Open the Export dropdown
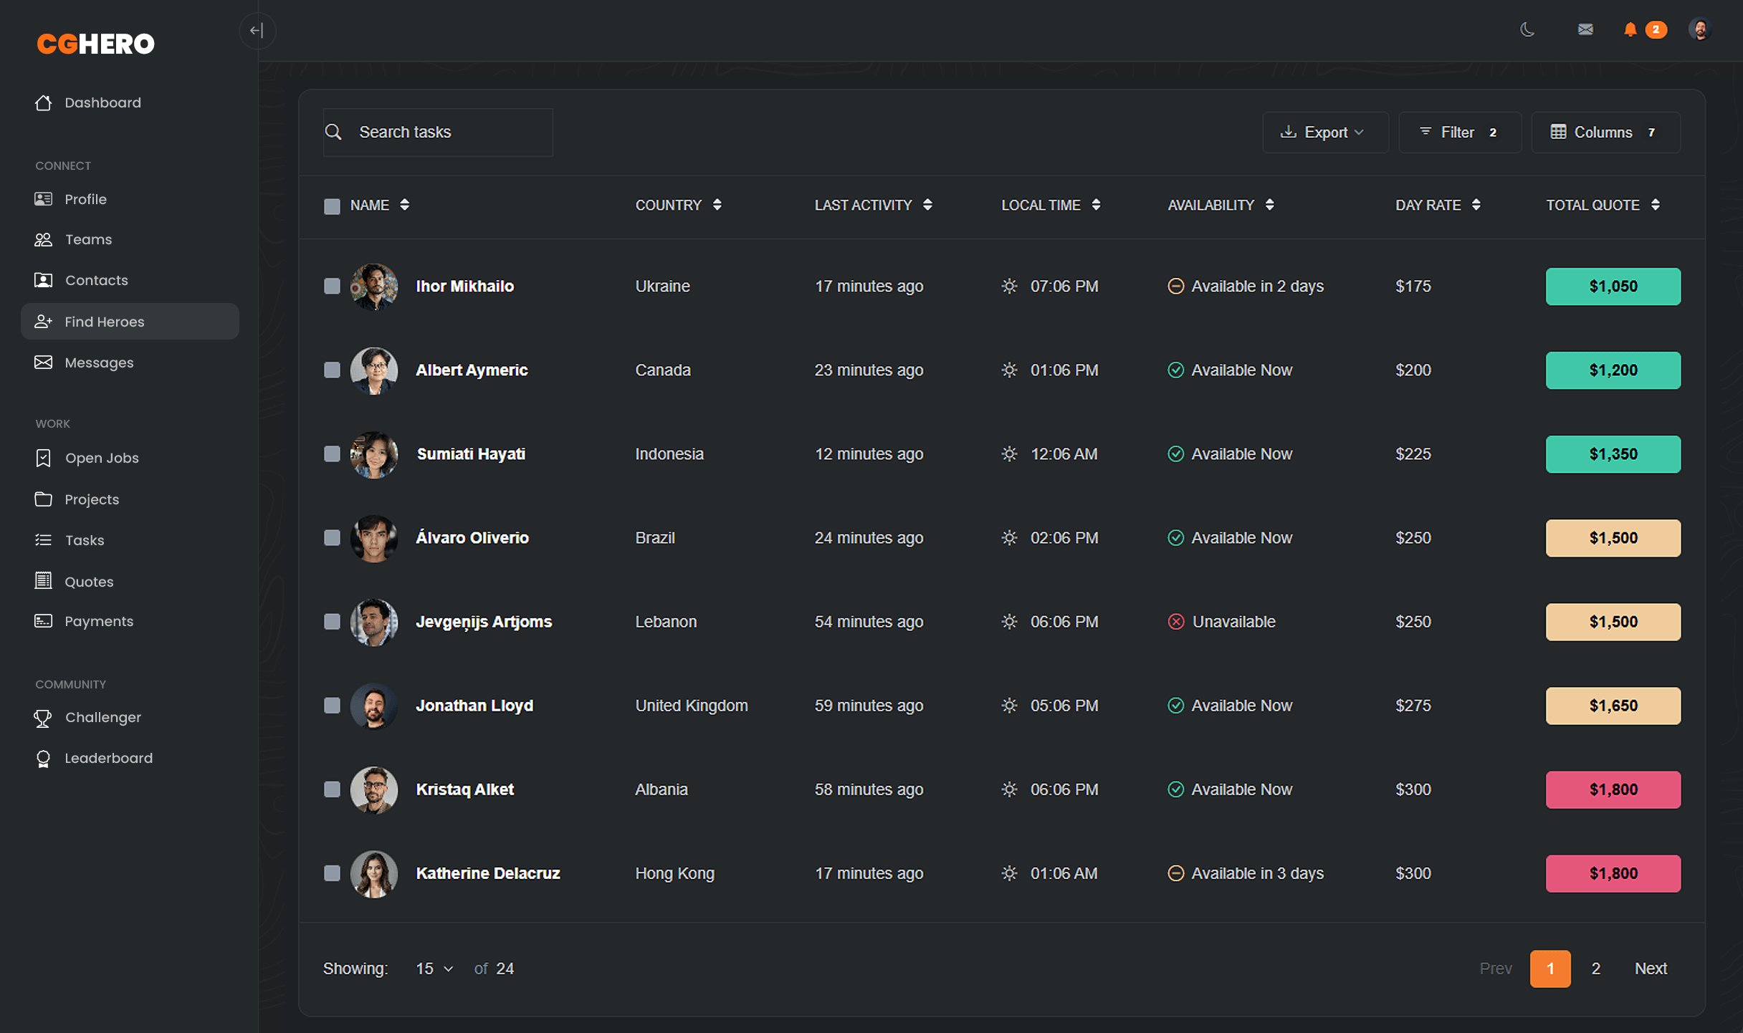This screenshot has width=1743, height=1033. (1324, 133)
